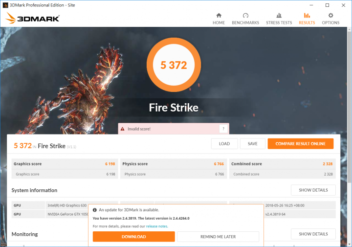The image size is (352, 247).
Task: Click the v2.4.3819 64 version value
Action: click(x=275, y=214)
